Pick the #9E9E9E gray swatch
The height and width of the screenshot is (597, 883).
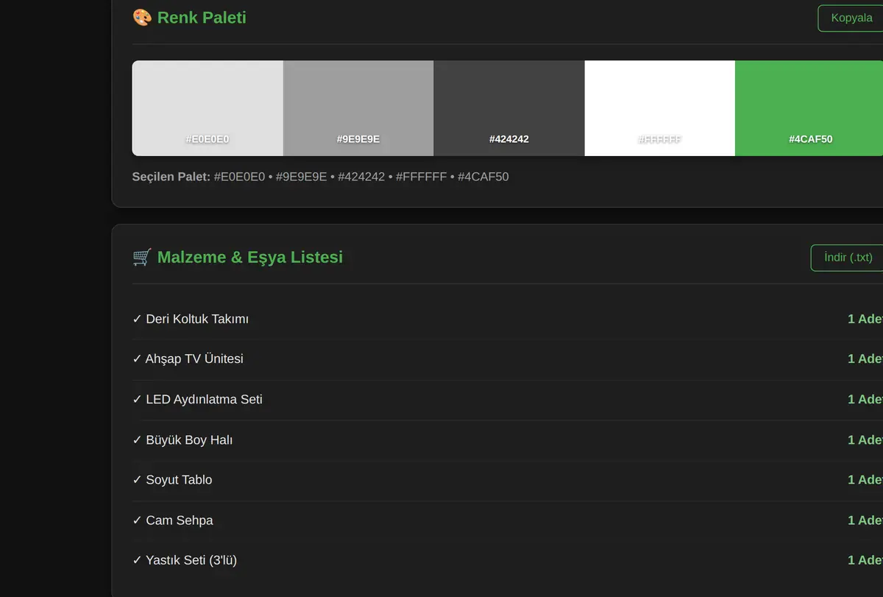point(358,108)
